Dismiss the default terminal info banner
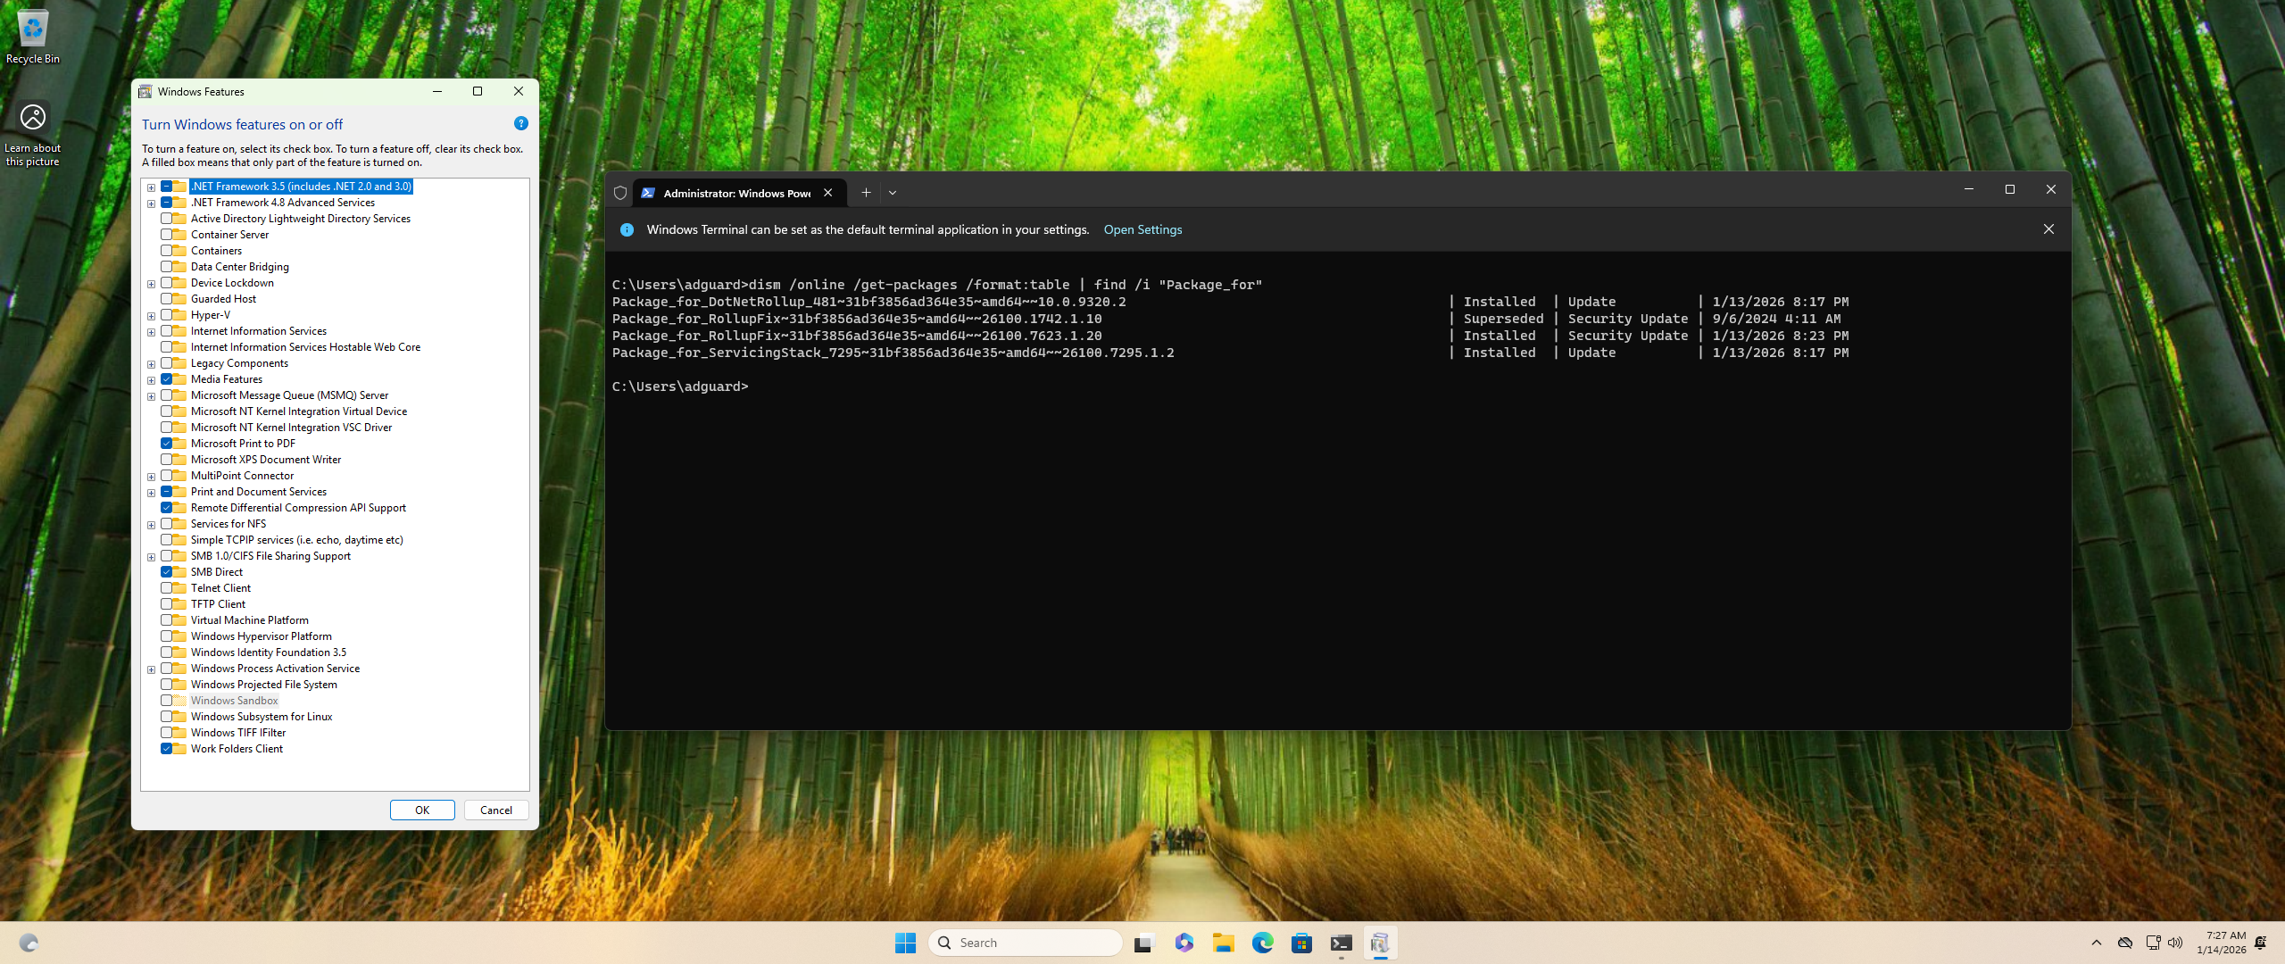 2048,229
